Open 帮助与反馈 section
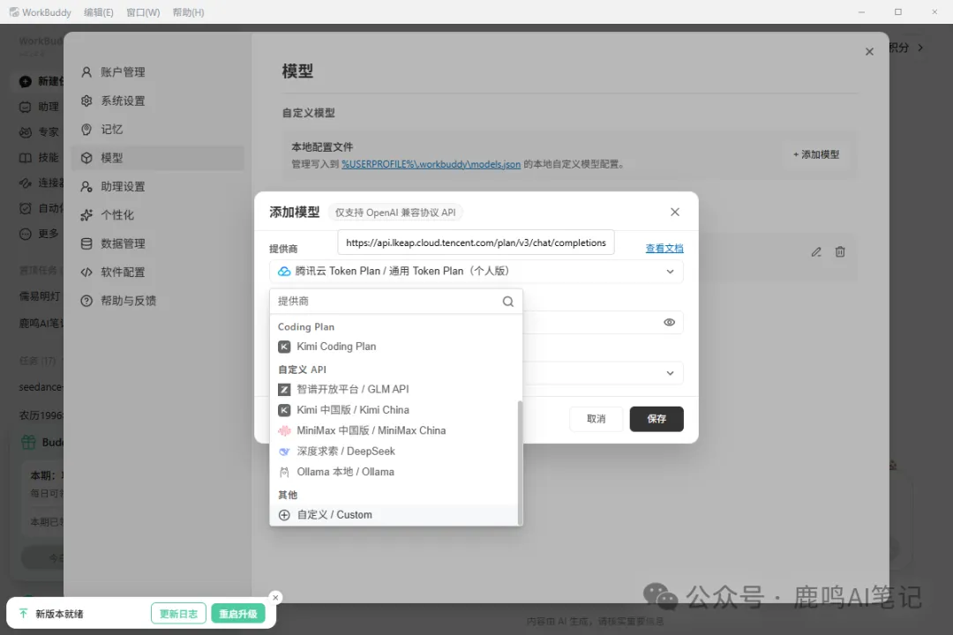Image resolution: width=953 pixels, height=635 pixels. (158, 301)
